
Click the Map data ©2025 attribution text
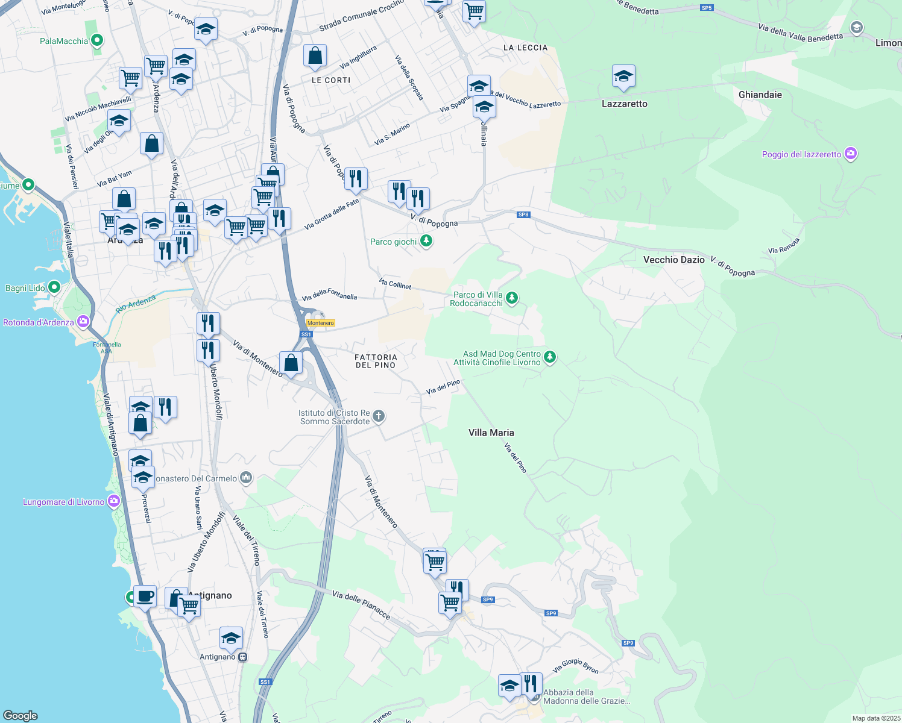click(x=875, y=718)
